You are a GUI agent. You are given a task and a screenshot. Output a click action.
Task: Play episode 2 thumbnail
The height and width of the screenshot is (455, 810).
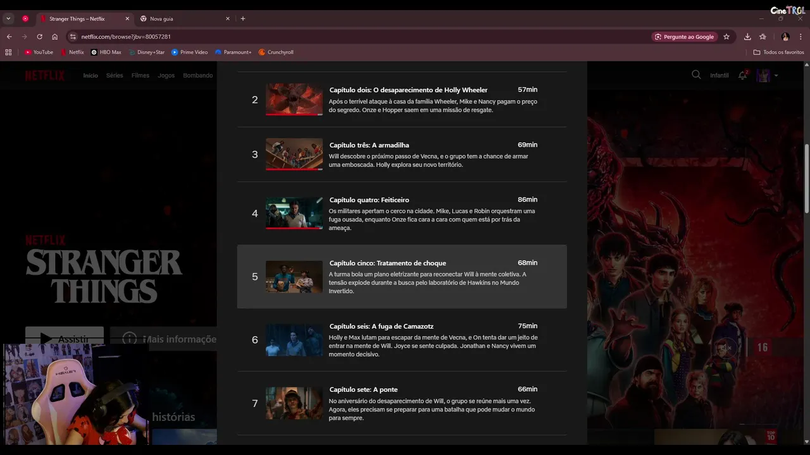pos(294,99)
